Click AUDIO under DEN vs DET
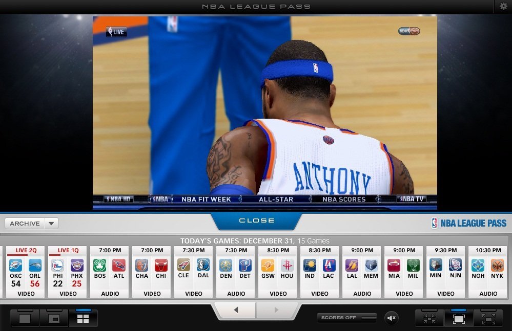This screenshot has height=331, width=512. tap(236, 294)
